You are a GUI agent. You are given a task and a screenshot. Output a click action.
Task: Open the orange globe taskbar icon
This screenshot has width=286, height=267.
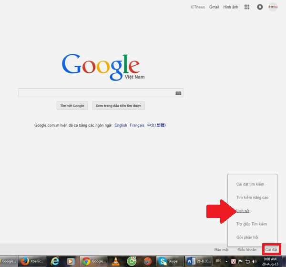point(147,261)
